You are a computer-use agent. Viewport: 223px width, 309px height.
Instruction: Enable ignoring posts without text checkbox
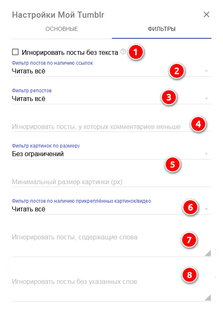coord(15,52)
